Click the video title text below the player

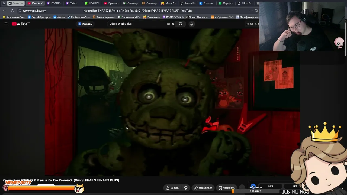point(61,180)
